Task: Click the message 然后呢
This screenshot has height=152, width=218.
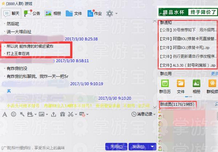Action: click(x=13, y=24)
